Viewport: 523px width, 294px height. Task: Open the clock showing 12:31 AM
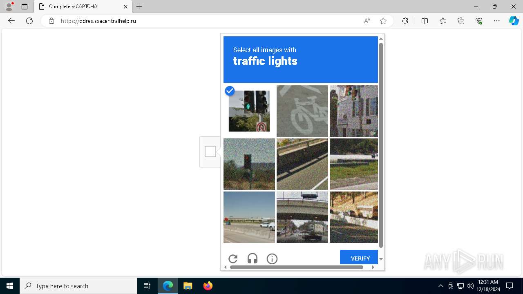489,286
